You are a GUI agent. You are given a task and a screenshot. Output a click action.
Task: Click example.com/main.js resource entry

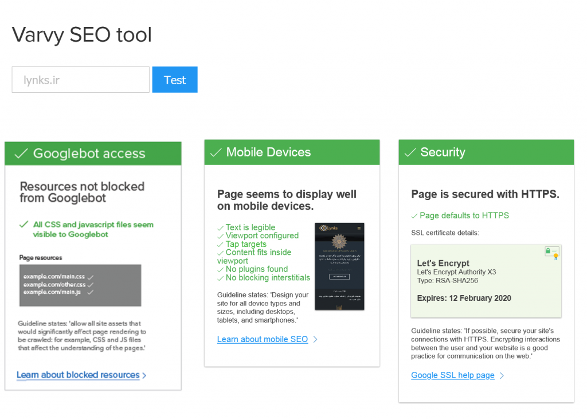[52, 292]
